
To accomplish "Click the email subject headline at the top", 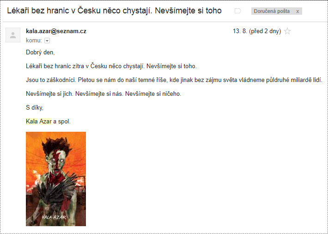I will [114, 11].
